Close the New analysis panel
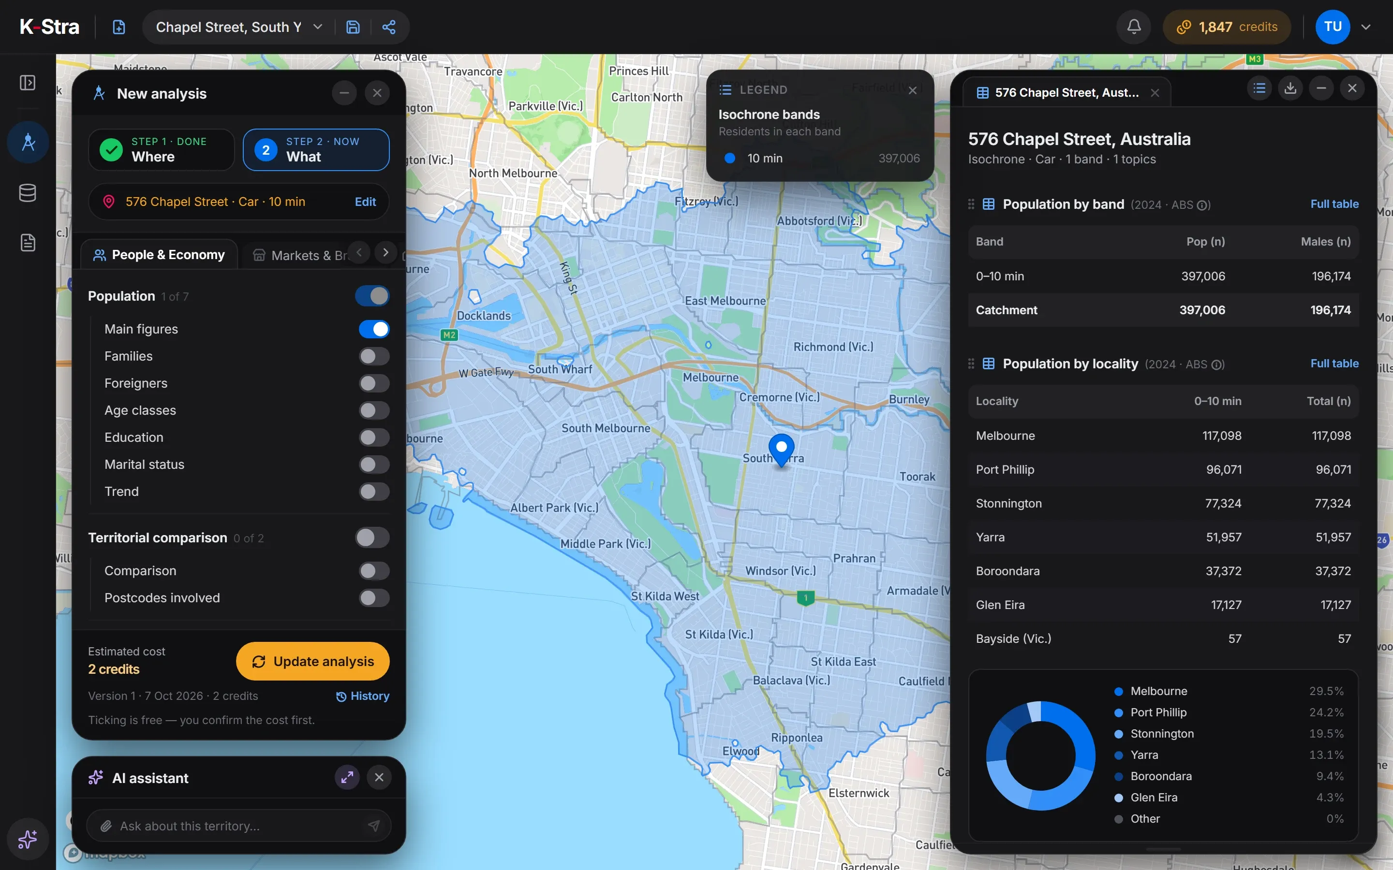 click(x=377, y=93)
